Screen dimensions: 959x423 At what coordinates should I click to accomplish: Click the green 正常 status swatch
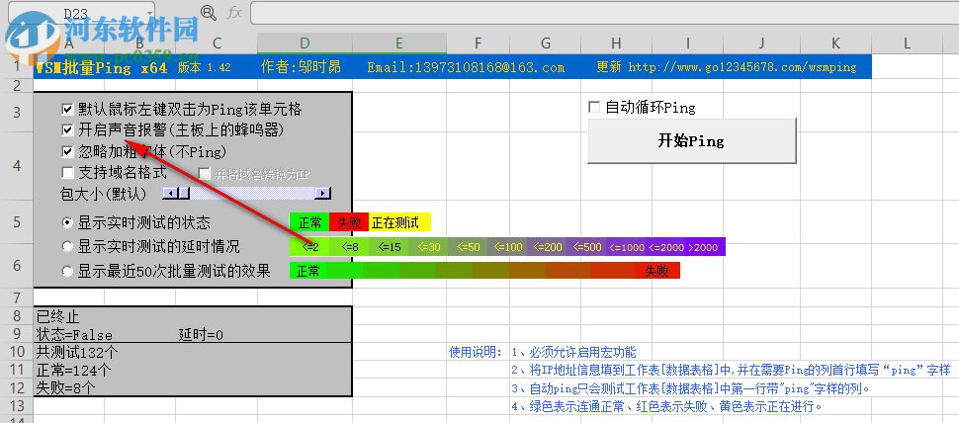[x=309, y=222]
